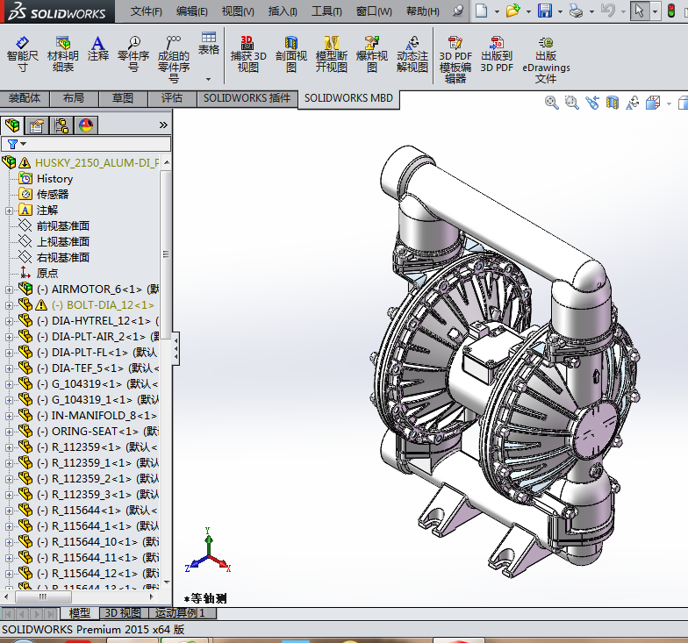Image resolution: width=688 pixels, height=643 pixels.
Task: Click Zoom to Fit in view toolbar
Action: 551,103
